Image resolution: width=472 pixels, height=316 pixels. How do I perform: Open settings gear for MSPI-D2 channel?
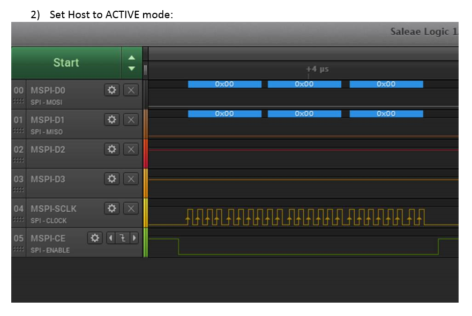111,149
